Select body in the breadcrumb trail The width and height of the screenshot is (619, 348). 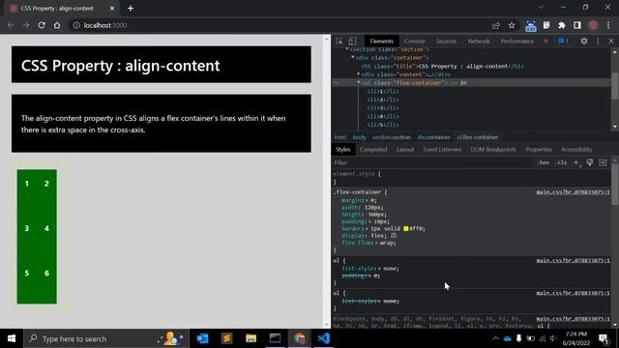point(359,137)
